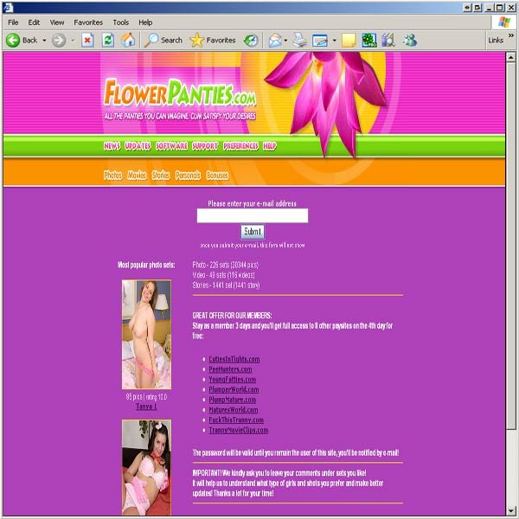The height and width of the screenshot is (519, 519).
Task: Open the Favorites star toolbar button
Action: 213,41
